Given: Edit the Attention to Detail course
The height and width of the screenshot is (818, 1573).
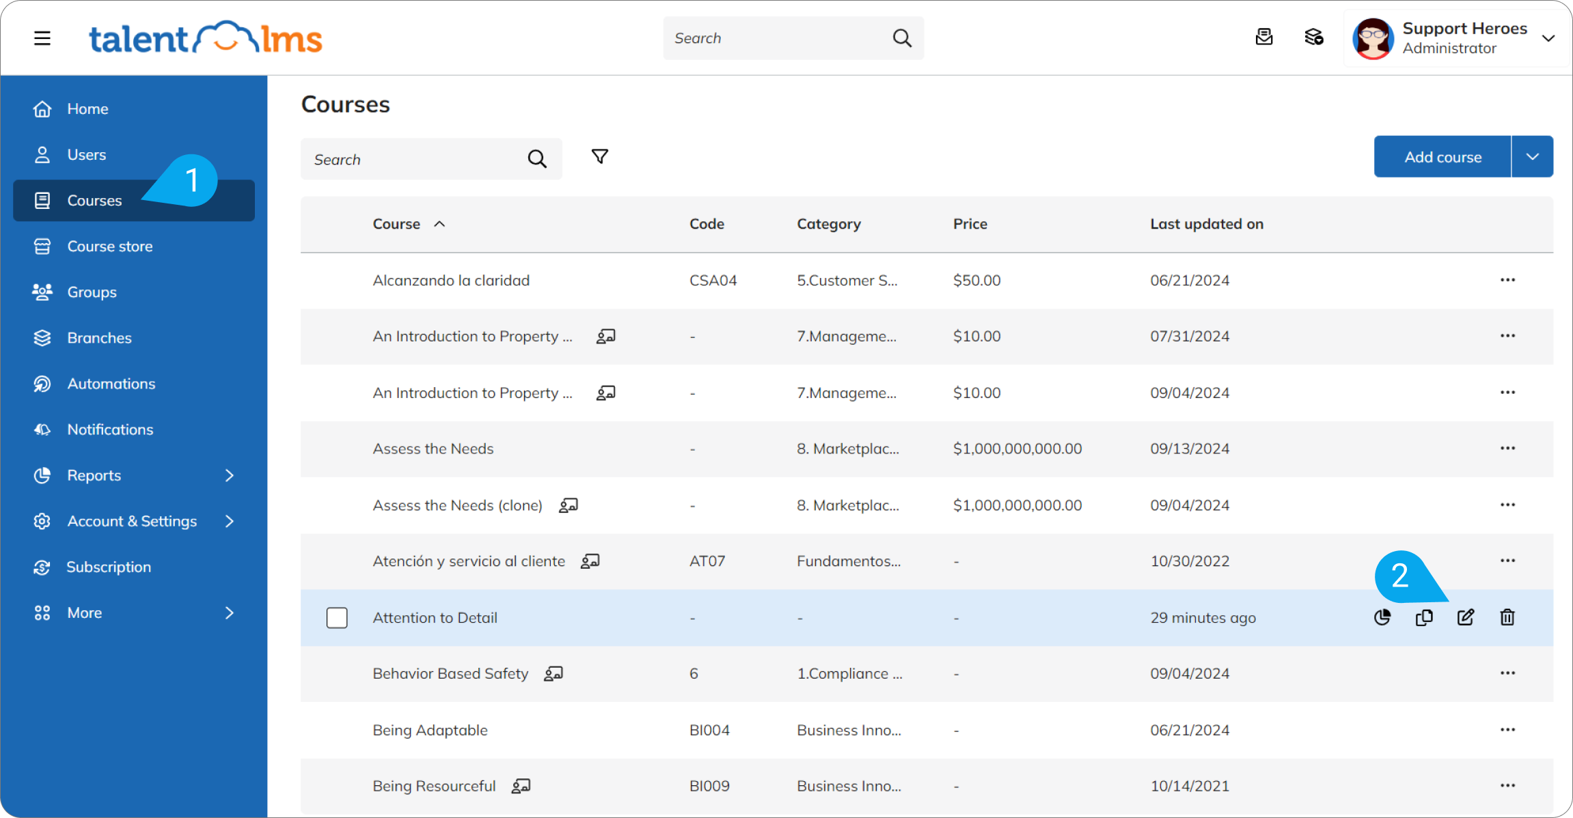Looking at the screenshot, I should [x=1466, y=617].
